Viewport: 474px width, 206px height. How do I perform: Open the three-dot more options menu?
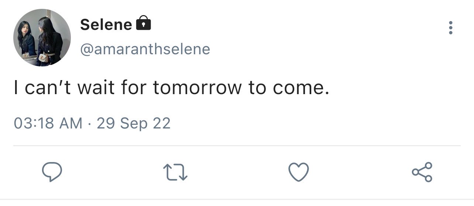click(x=450, y=28)
